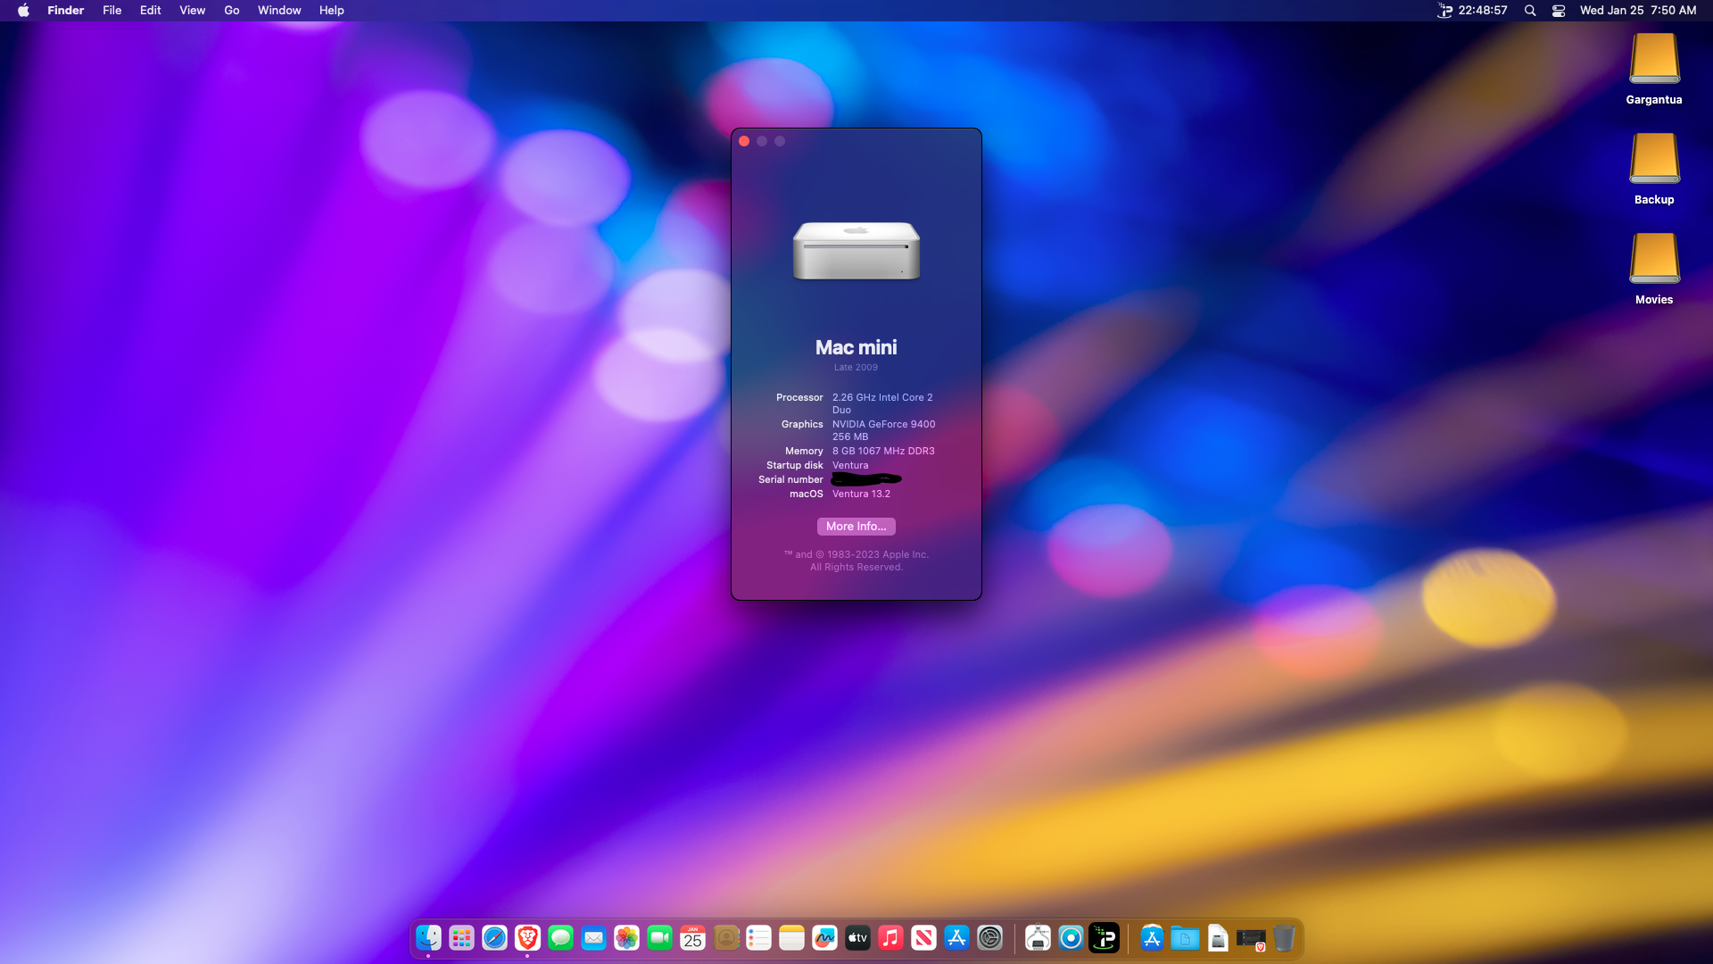Image resolution: width=1713 pixels, height=964 pixels.
Task: Open News app in the Dock
Action: point(923,938)
